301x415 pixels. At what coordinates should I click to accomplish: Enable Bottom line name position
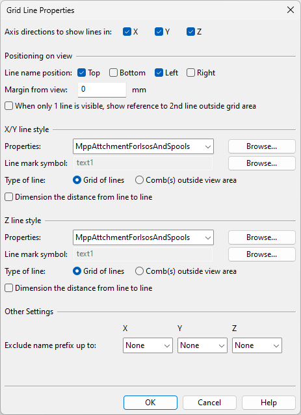113,72
